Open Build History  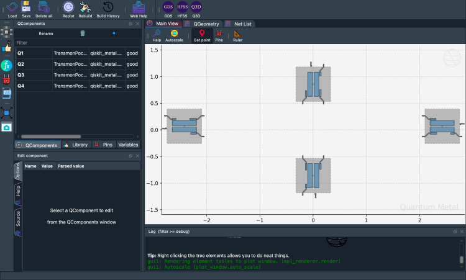coord(108,9)
